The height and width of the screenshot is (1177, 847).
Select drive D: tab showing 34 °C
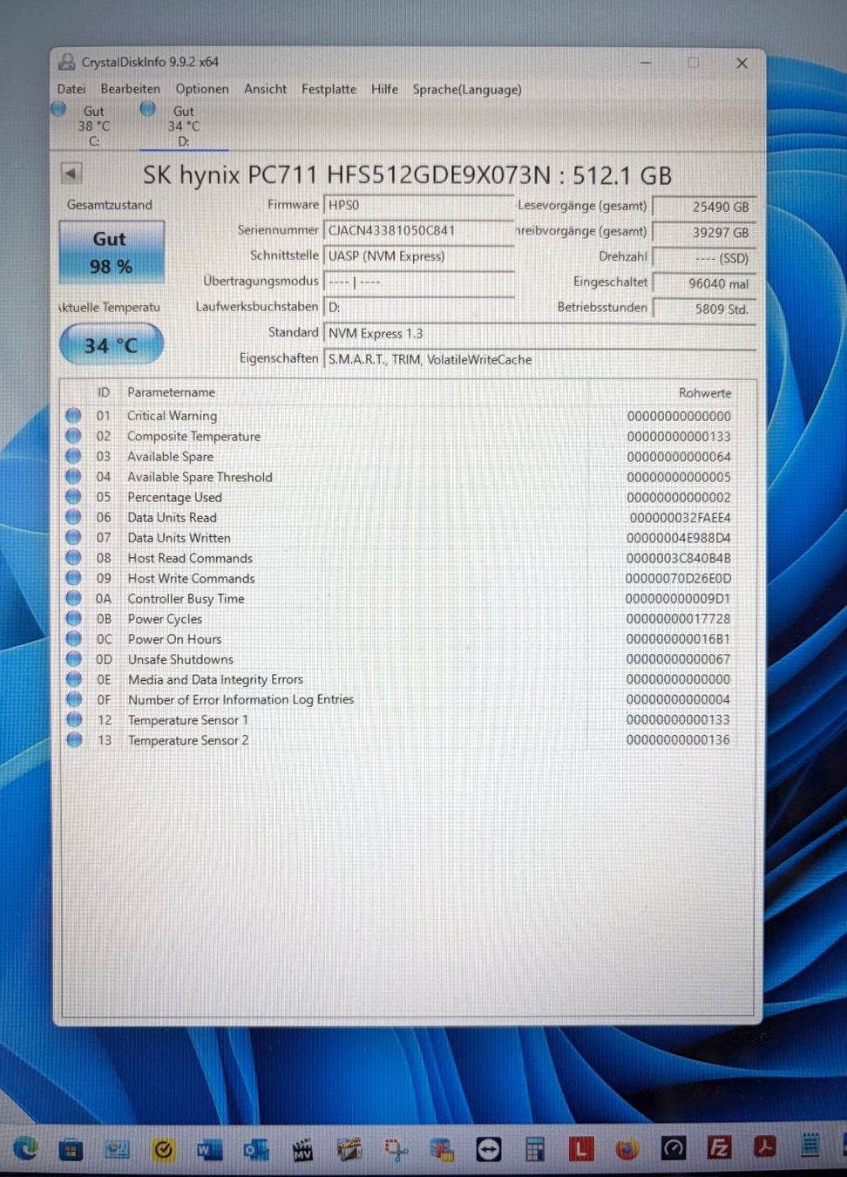[x=182, y=126]
